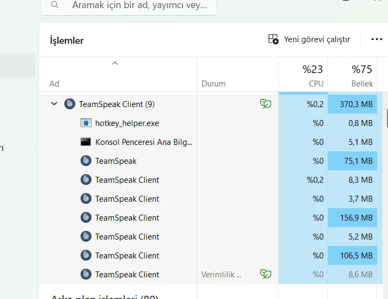This screenshot has width=388, height=299.
Task: Click efficiency leaf icon on TeamSpeak Client (9) row
Action: [266, 104]
